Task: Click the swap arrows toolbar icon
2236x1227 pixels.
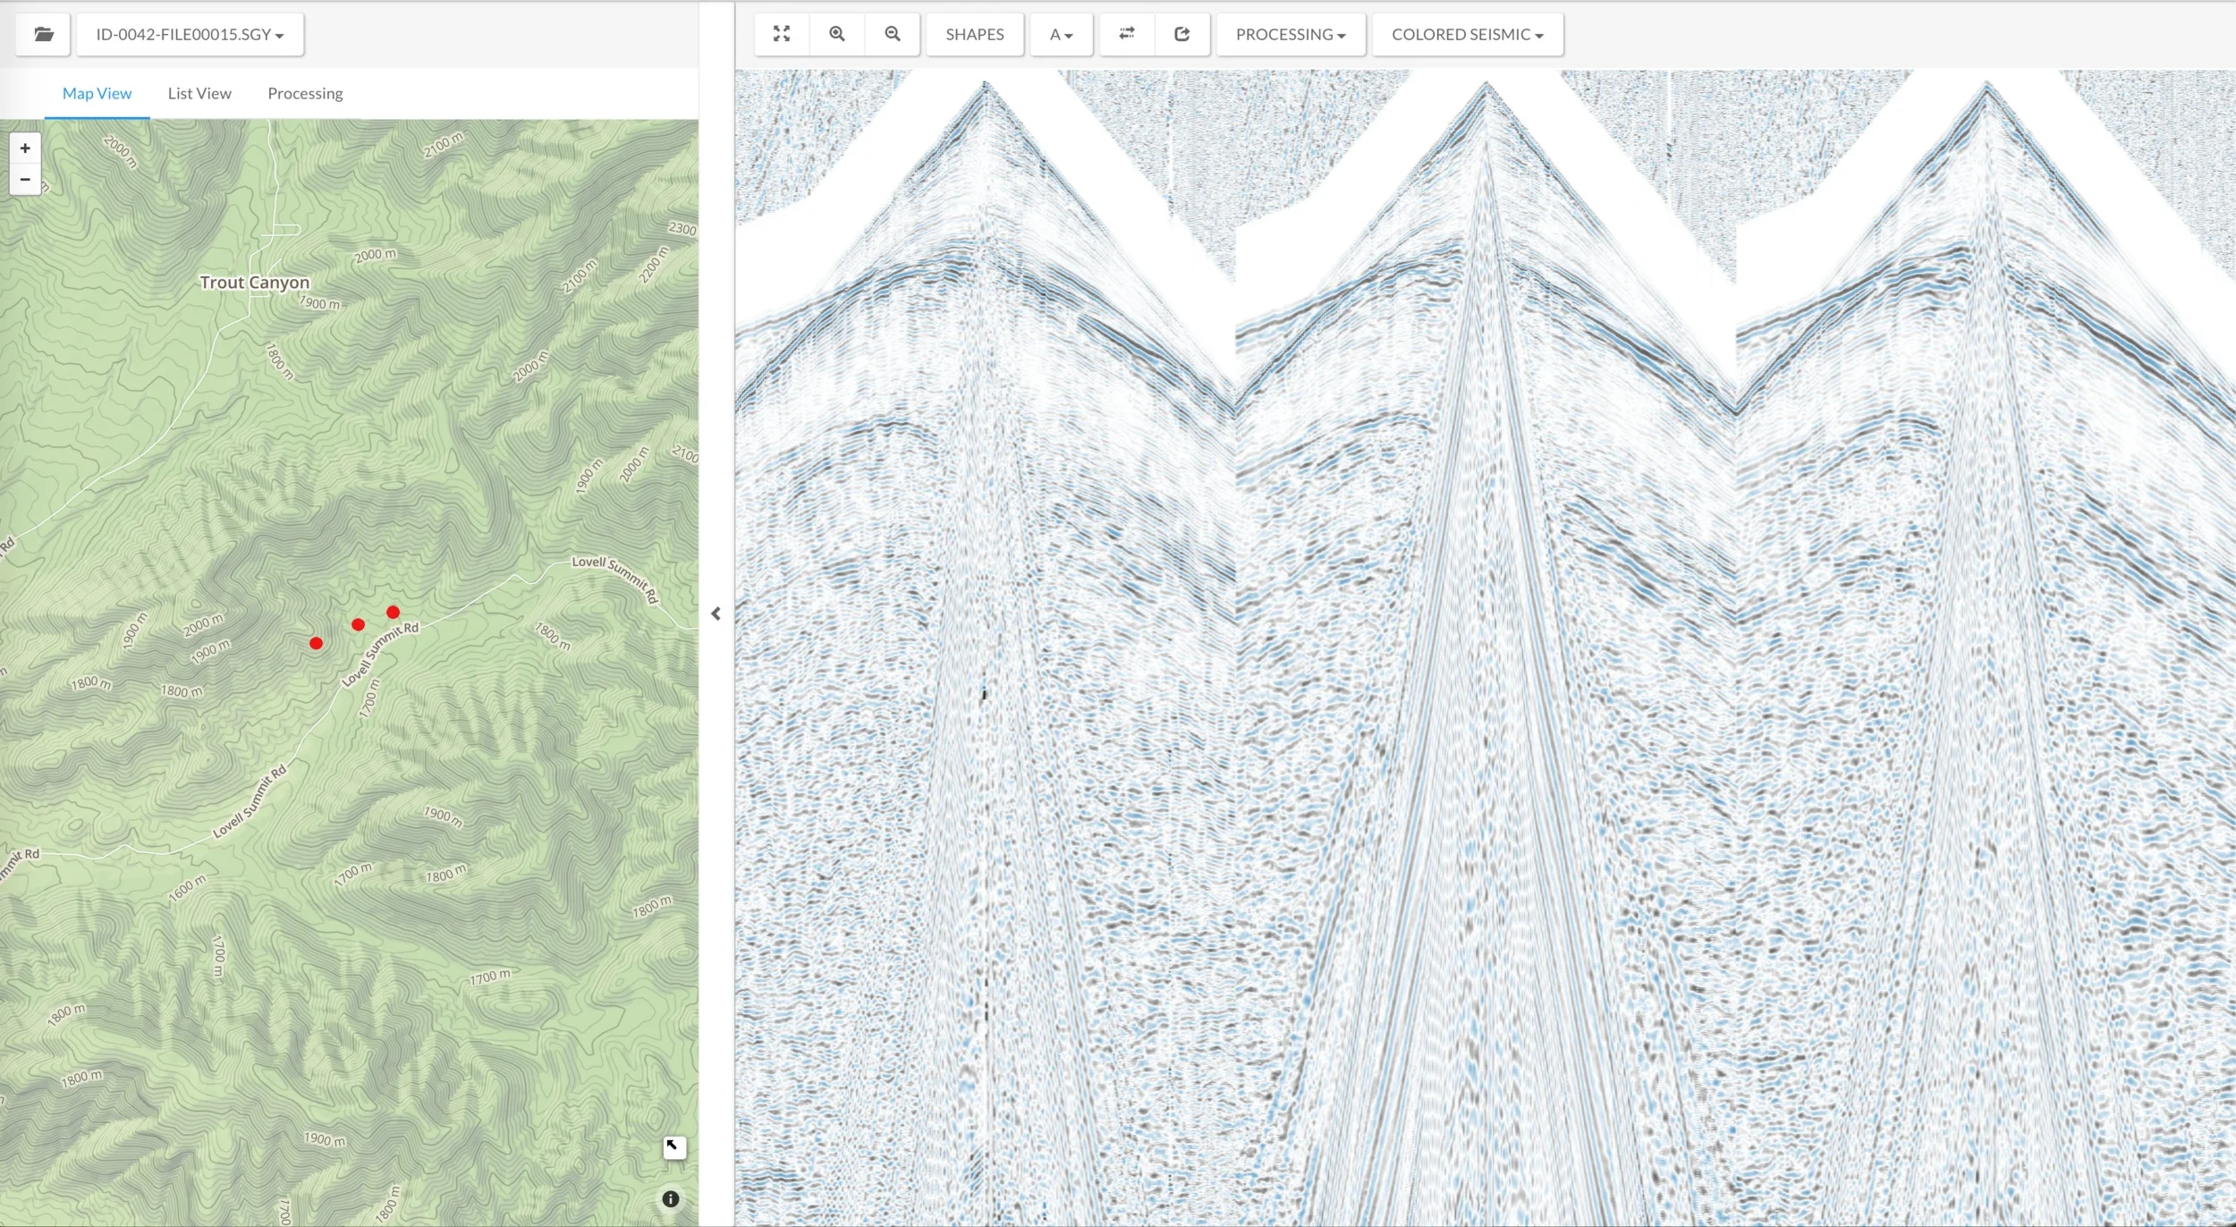Action: click(1127, 34)
